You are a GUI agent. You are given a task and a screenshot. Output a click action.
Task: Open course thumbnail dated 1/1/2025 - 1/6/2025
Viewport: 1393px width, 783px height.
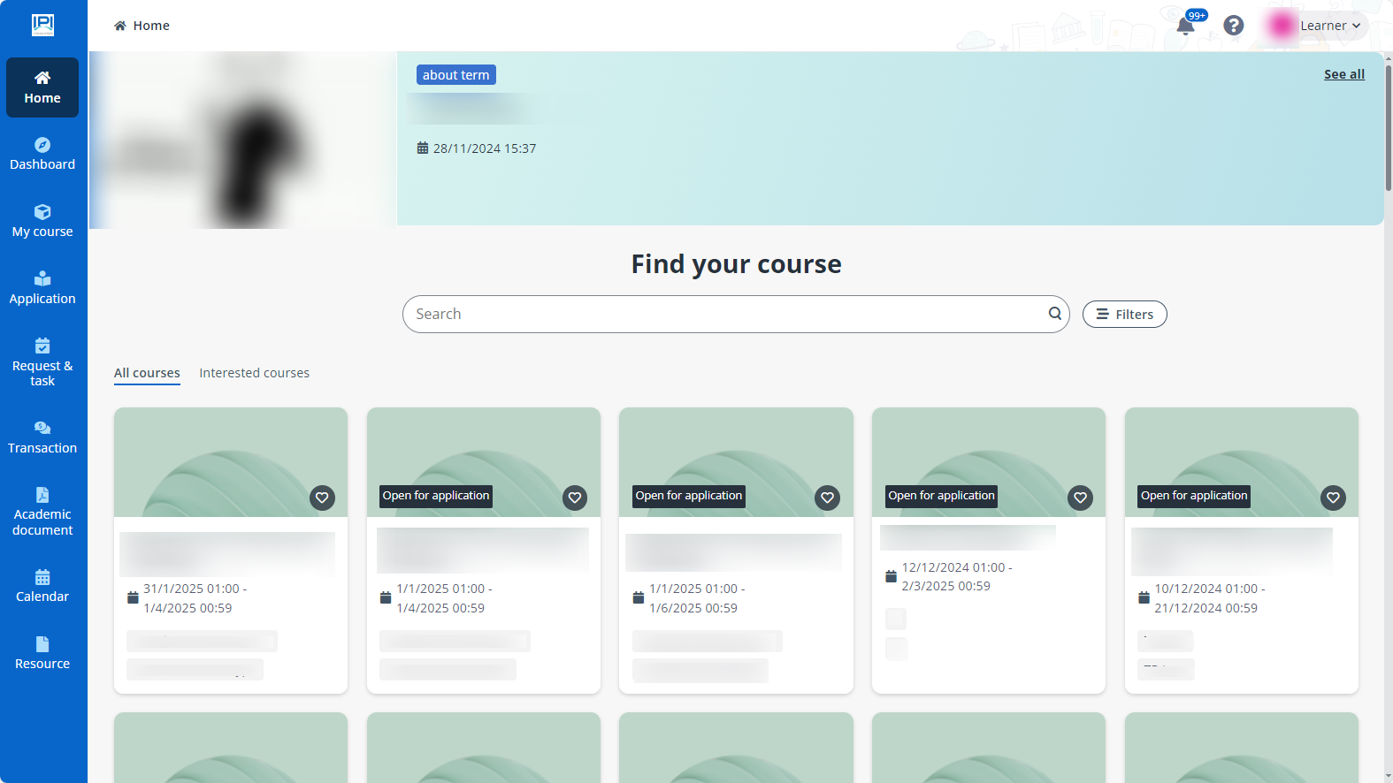point(736,462)
